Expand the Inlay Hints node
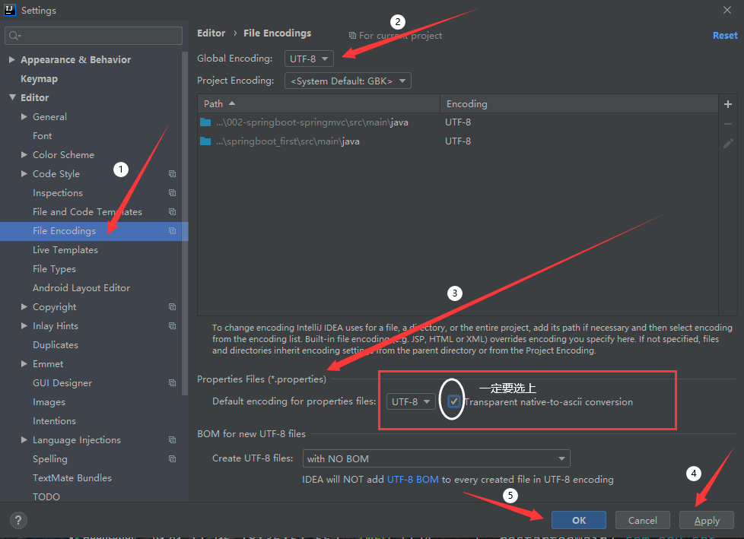 [x=24, y=325]
